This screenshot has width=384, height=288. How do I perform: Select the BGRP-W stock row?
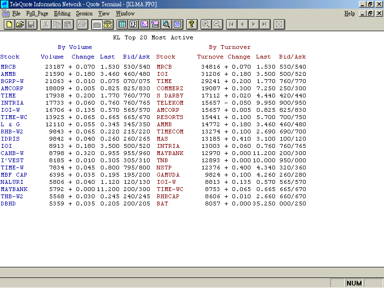click(x=12, y=81)
